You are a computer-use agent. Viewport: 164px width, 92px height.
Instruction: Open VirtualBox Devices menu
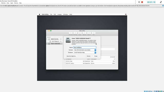(x=16, y=3)
